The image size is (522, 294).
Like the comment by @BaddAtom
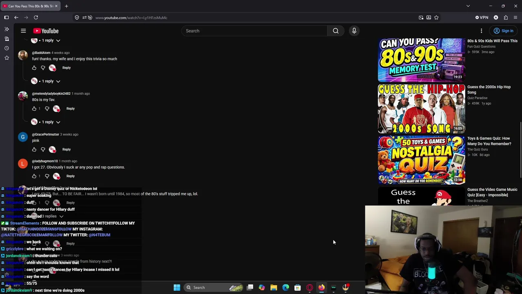click(34, 68)
